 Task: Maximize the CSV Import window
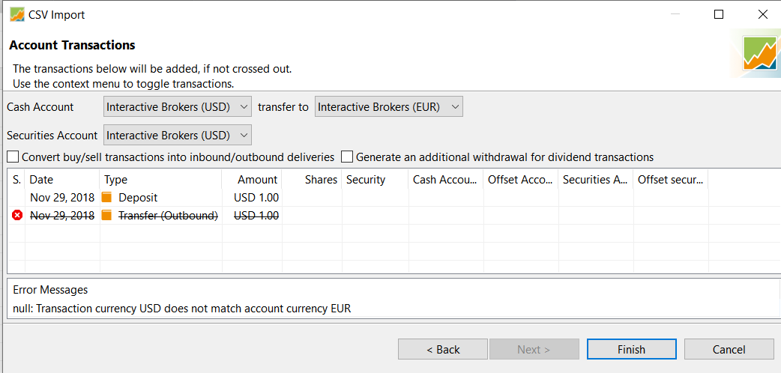719,14
